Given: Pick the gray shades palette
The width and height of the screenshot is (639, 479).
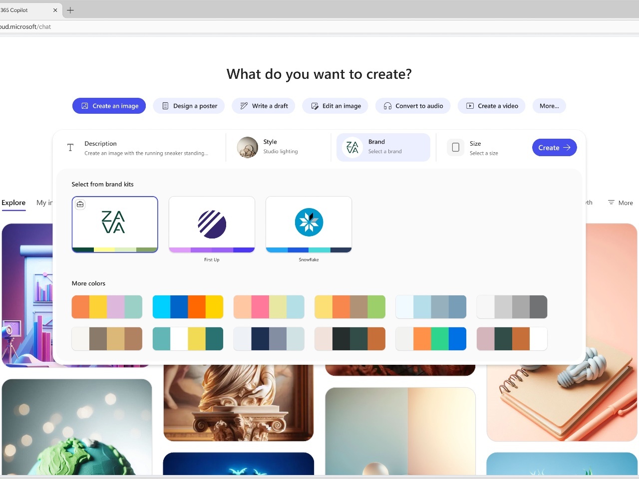Looking at the screenshot, I should click(512, 307).
